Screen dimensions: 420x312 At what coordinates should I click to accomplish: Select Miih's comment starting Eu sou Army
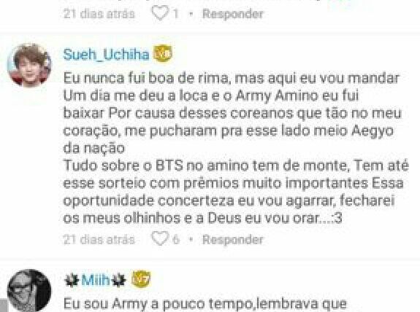pyautogui.click(x=205, y=304)
